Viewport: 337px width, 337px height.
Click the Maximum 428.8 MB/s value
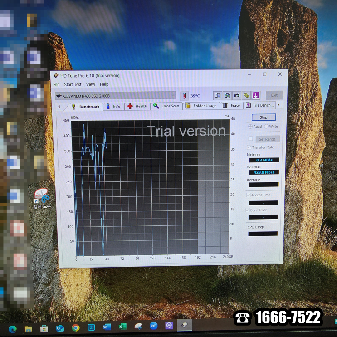[x=264, y=172]
